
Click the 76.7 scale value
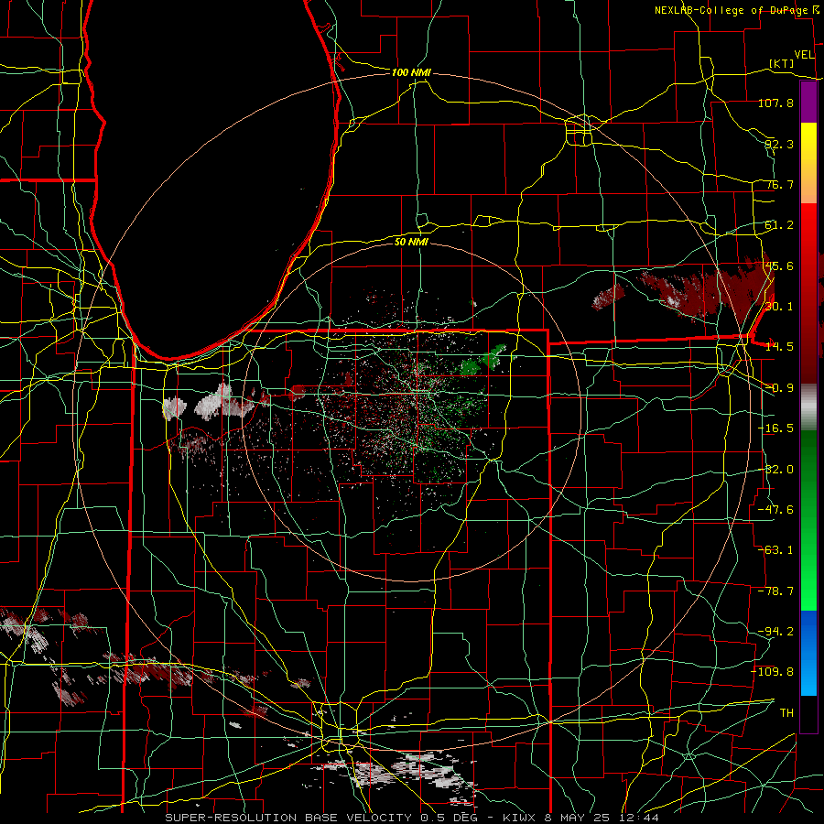tap(779, 184)
